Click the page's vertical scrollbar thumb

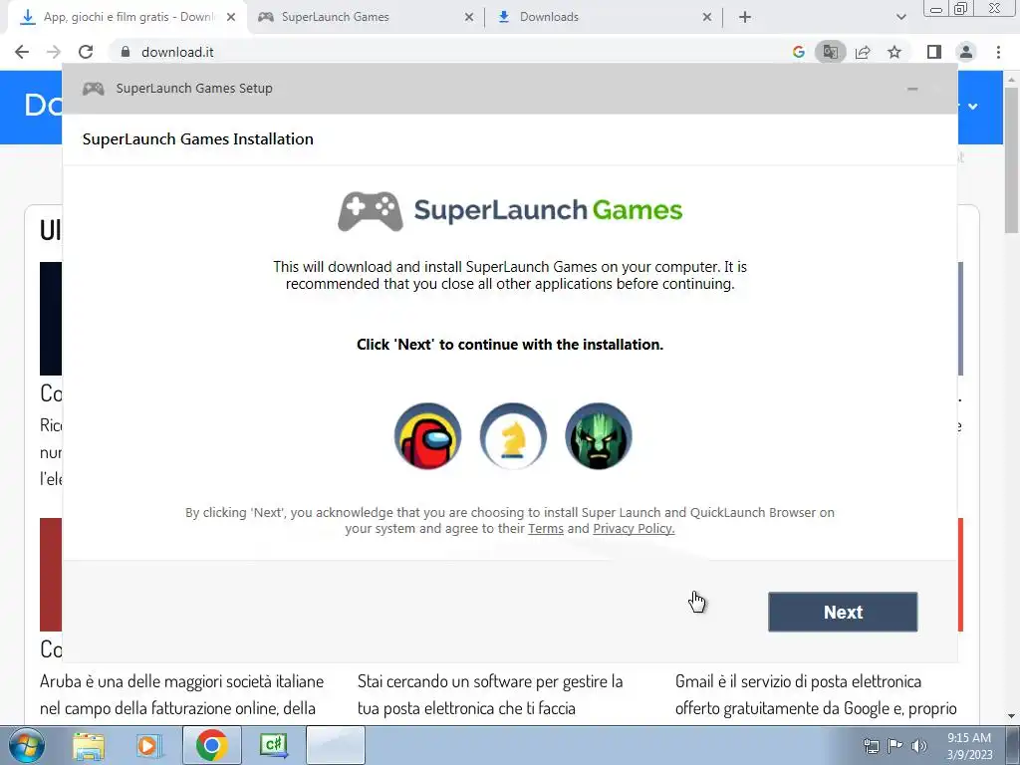[x=1012, y=159]
